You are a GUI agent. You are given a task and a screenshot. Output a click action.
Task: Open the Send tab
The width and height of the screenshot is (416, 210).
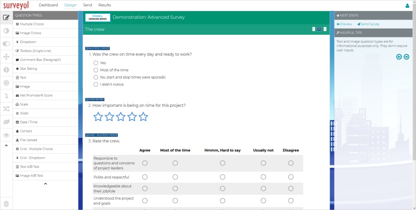pos(87,5)
